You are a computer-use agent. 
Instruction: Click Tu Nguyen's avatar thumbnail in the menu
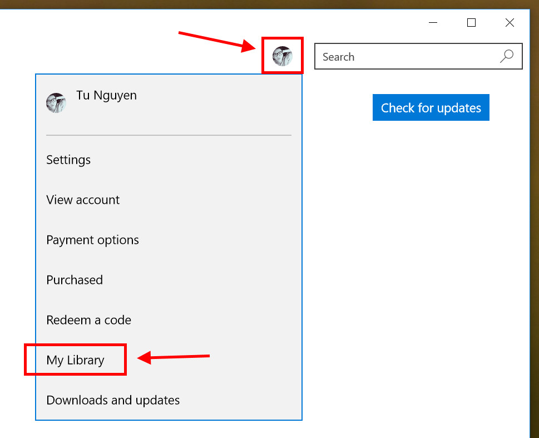tap(56, 102)
